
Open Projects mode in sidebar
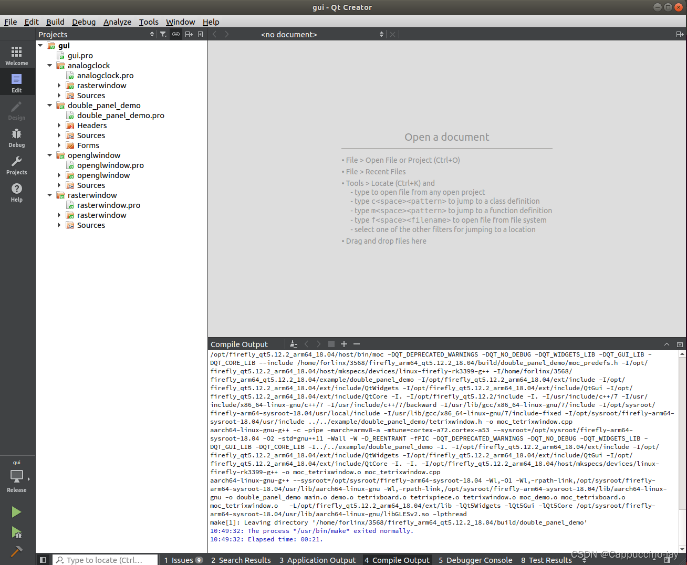coord(17,165)
